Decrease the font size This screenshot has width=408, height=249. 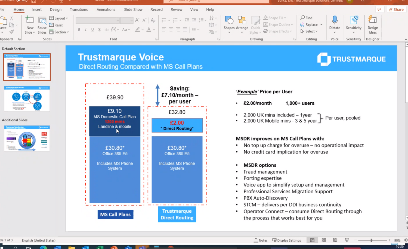pyautogui.click(x=144, y=20)
